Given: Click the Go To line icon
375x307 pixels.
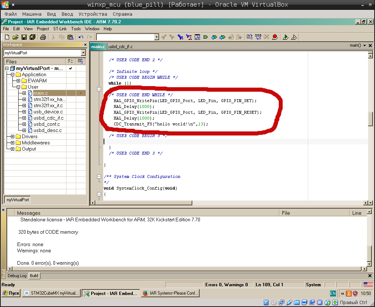Looking at the screenshot, I should tap(197, 37).
